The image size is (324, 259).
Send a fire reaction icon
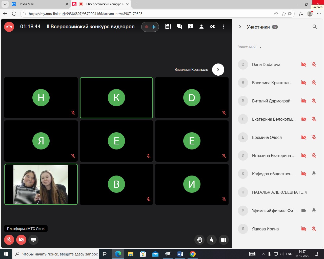212,240
